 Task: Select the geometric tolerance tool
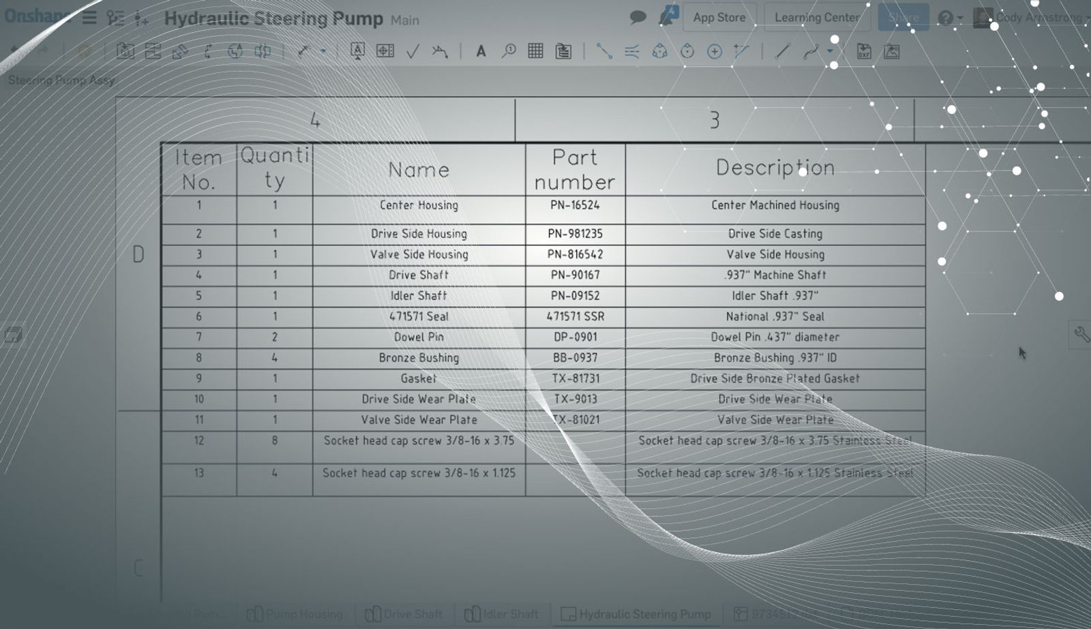(x=385, y=52)
